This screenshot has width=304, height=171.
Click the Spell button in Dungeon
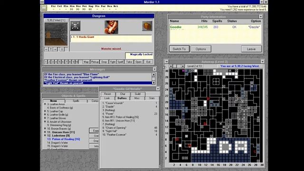[x=120, y=62]
